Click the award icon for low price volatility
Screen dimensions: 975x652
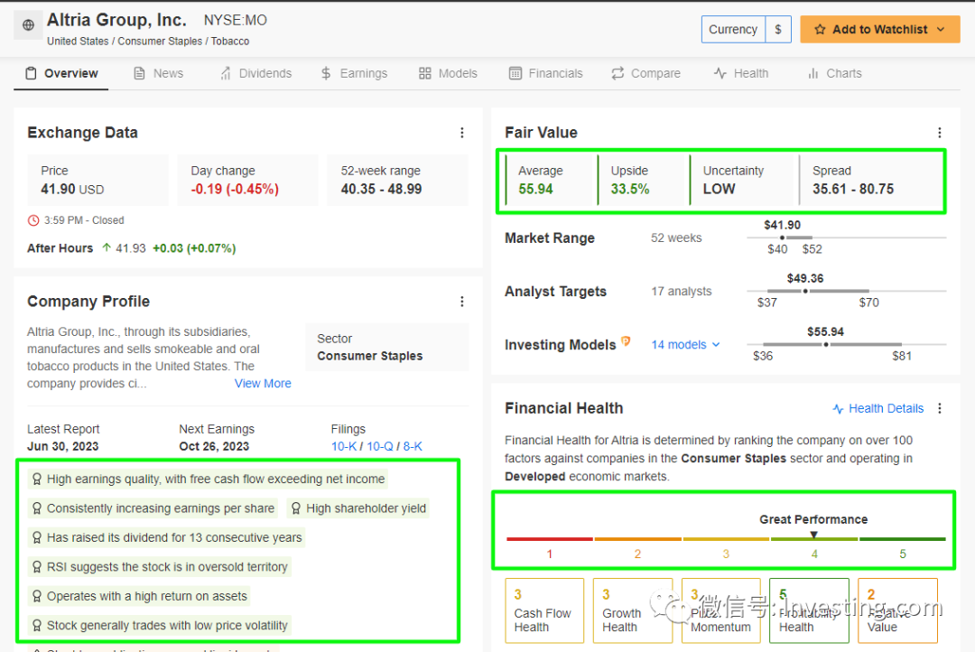(x=37, y=625)
